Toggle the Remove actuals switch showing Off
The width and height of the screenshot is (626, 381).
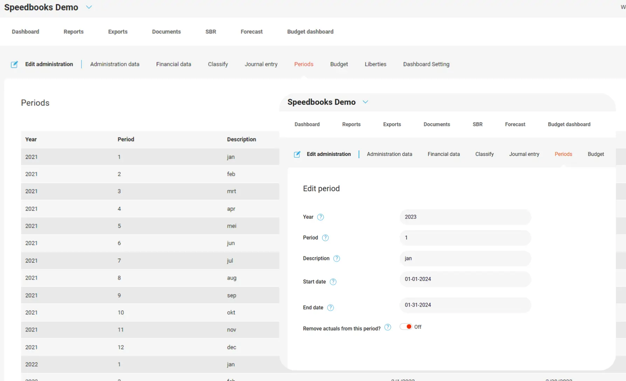(x=406, y=327)
